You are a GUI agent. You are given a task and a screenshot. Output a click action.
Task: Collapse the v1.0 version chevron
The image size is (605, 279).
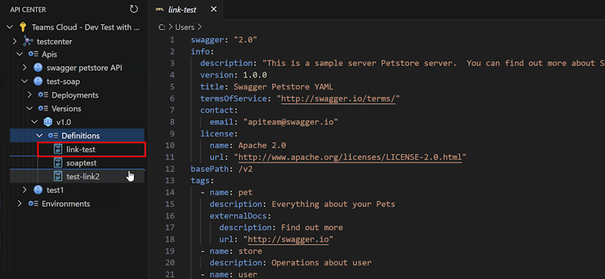click(x=35, y=122)
